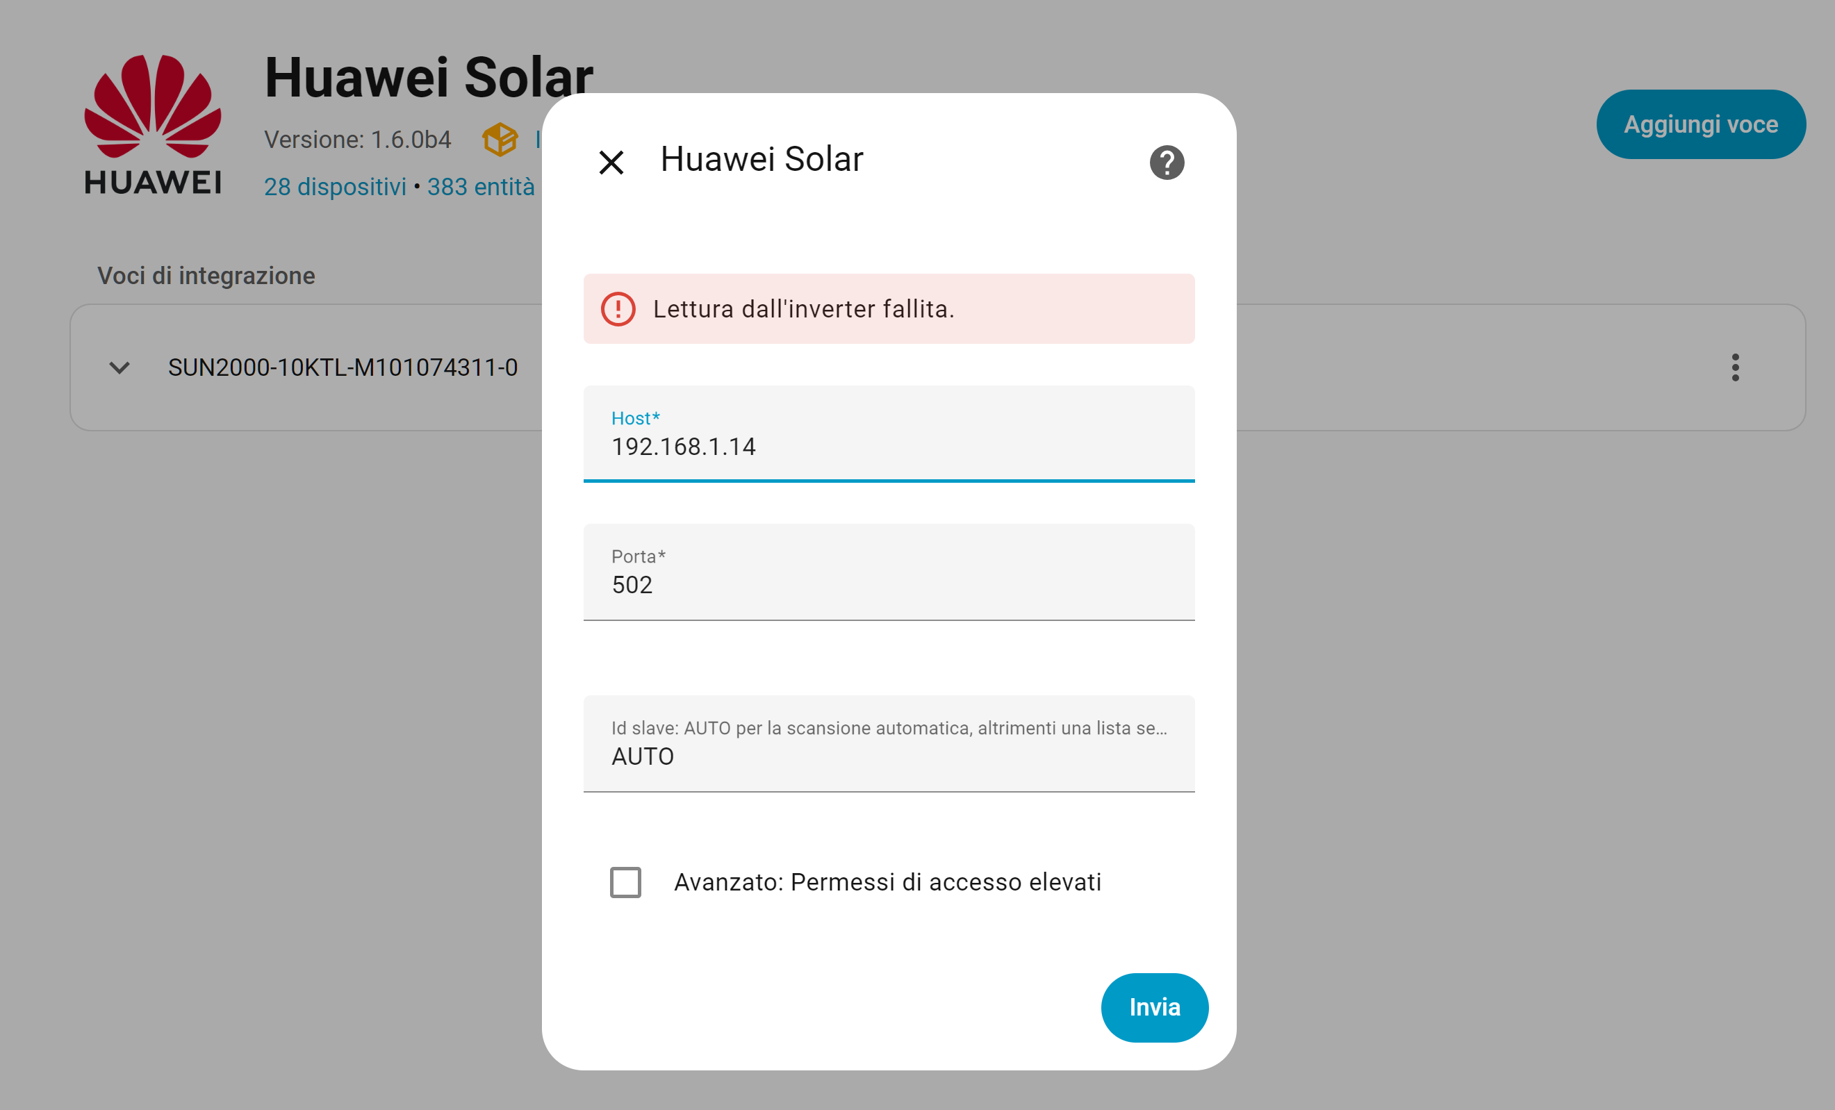Open the 28 dispositivi link
1835x1110 pixels.
coord(335,187)
